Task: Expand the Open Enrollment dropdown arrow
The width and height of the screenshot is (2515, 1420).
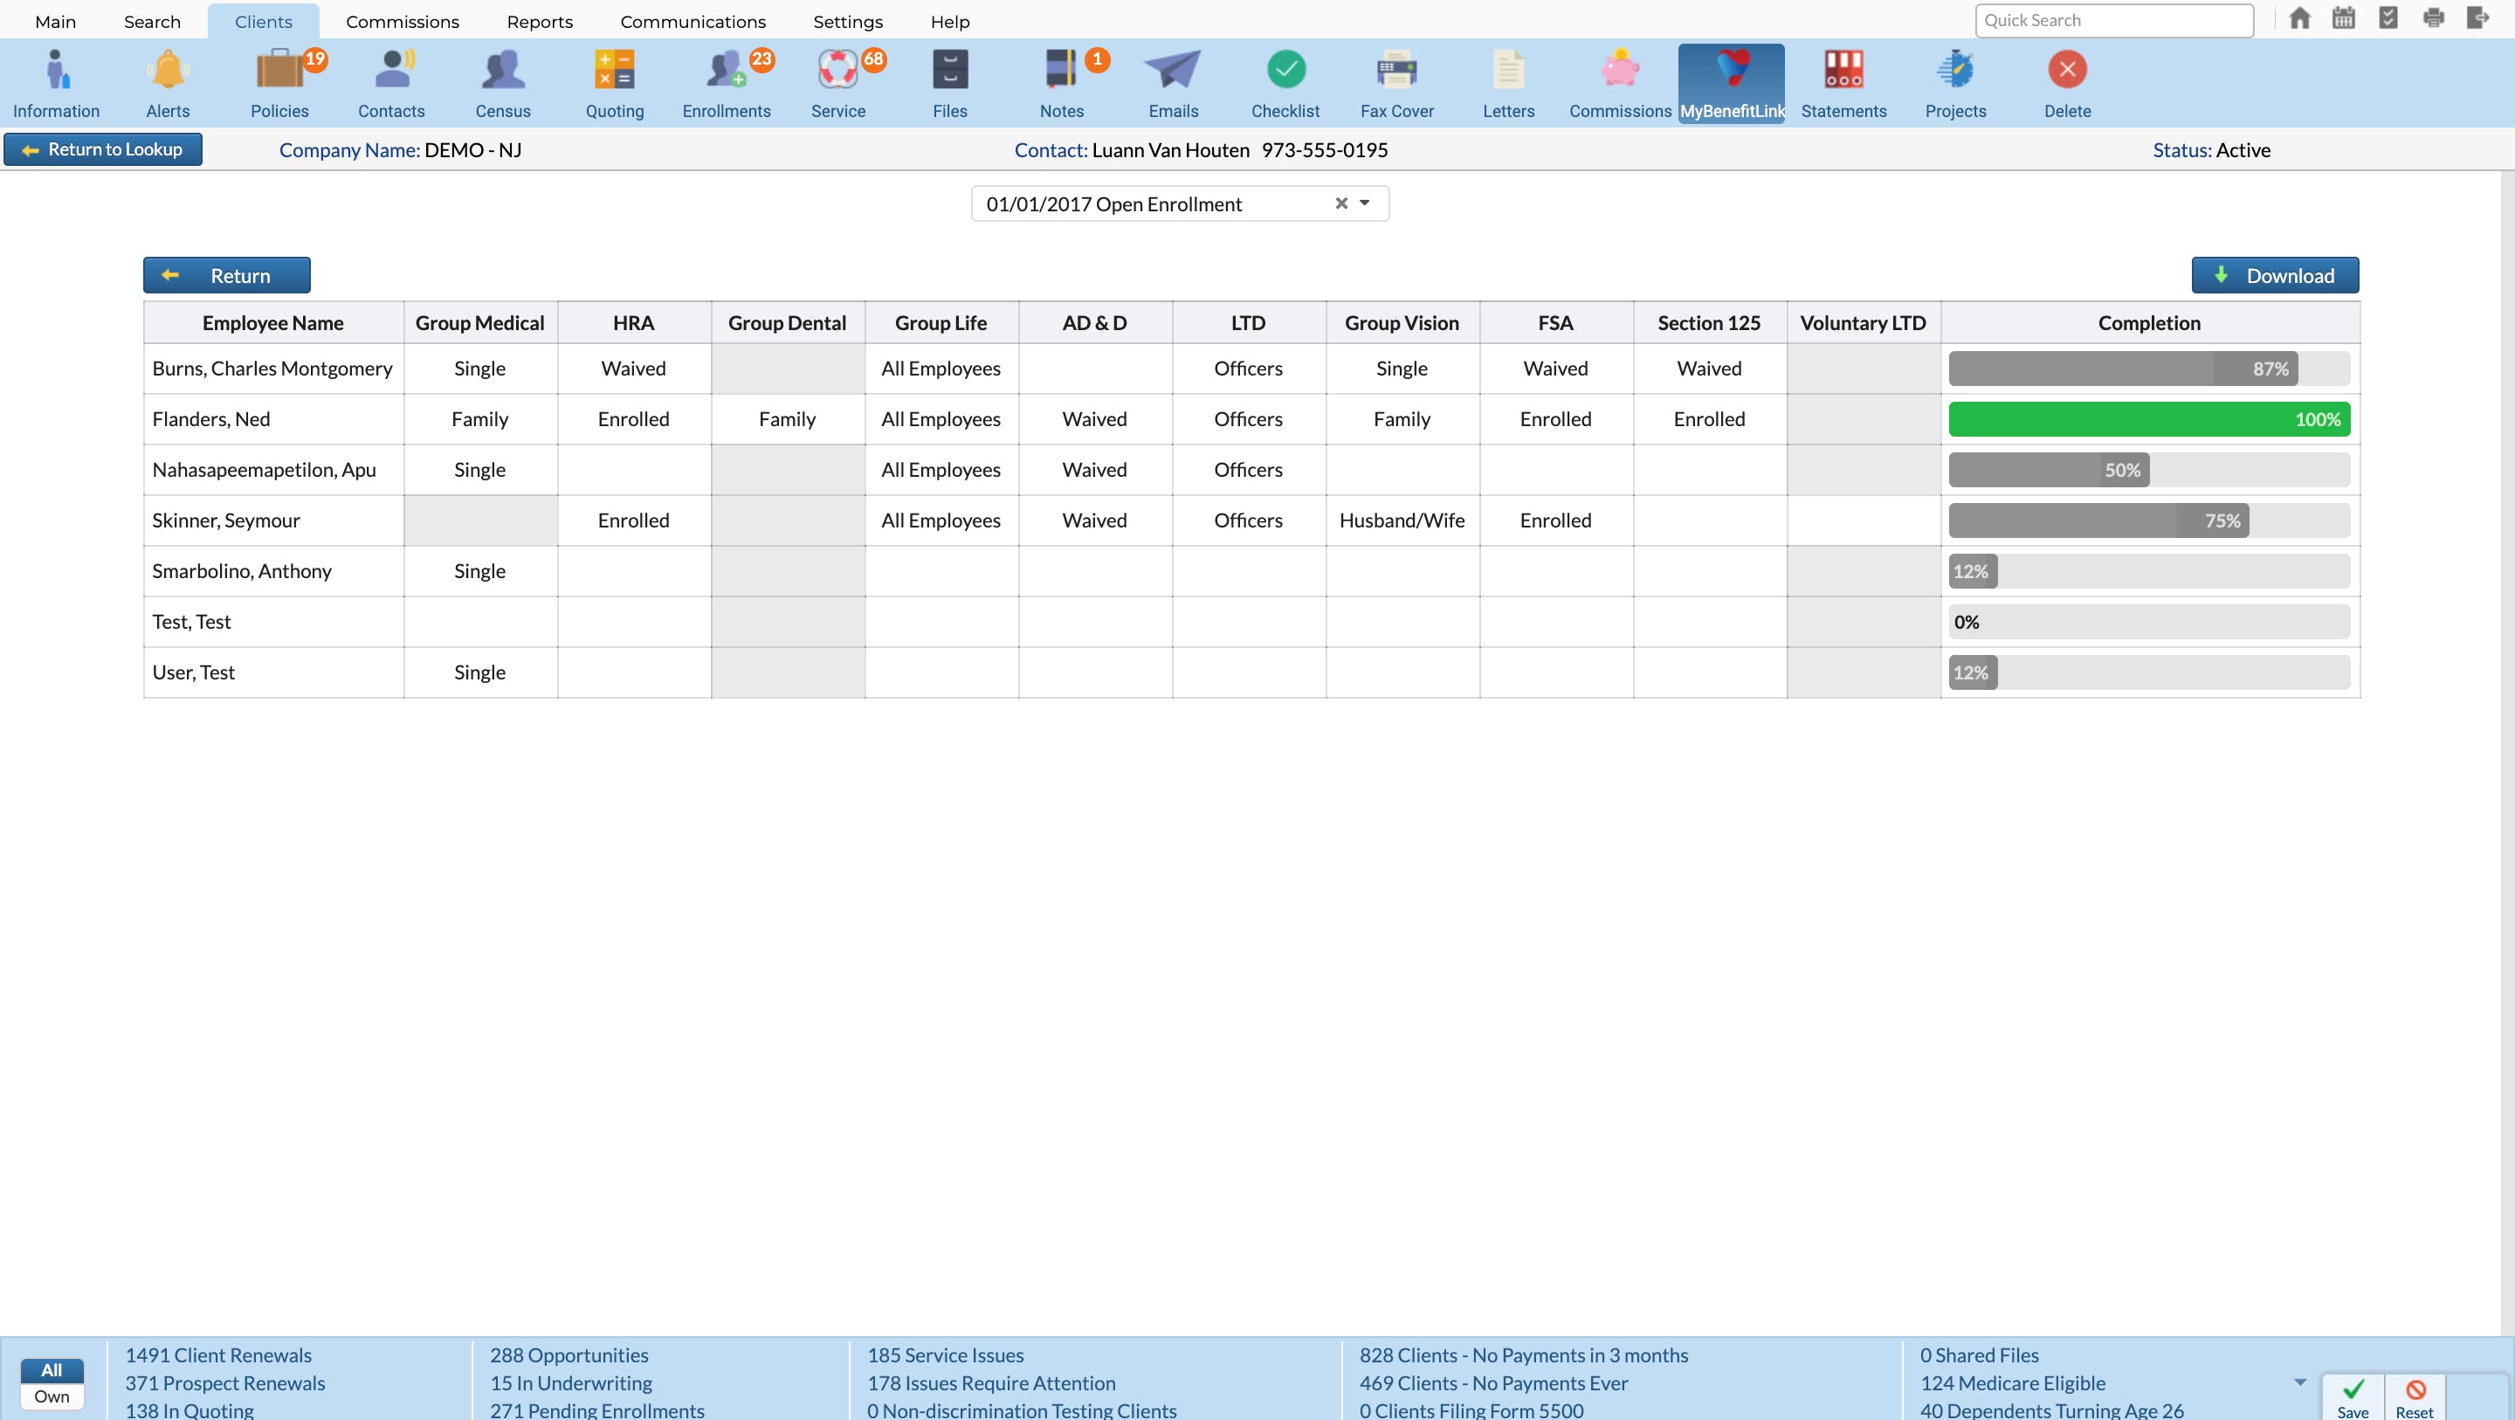Action: (1365, 203)
